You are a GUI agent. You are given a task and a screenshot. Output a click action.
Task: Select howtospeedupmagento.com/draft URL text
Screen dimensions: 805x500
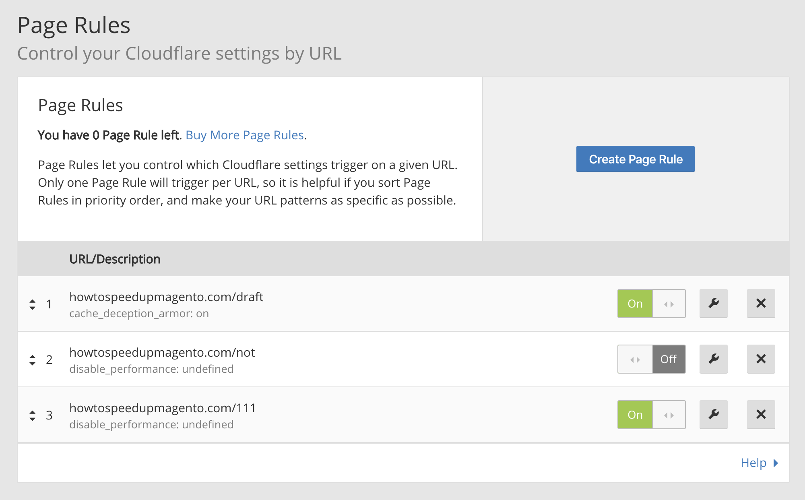pos(166,297)
